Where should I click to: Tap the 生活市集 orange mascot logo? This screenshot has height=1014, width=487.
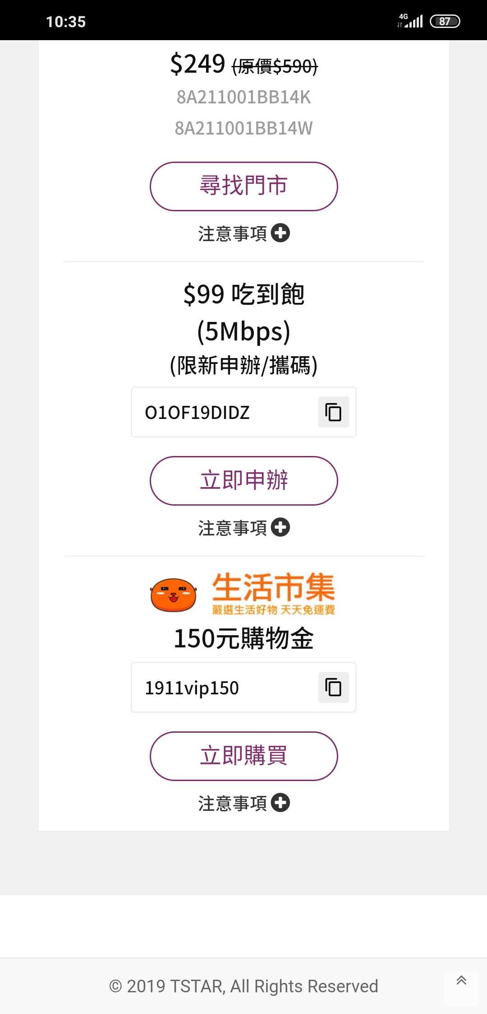tap(174, 595)
